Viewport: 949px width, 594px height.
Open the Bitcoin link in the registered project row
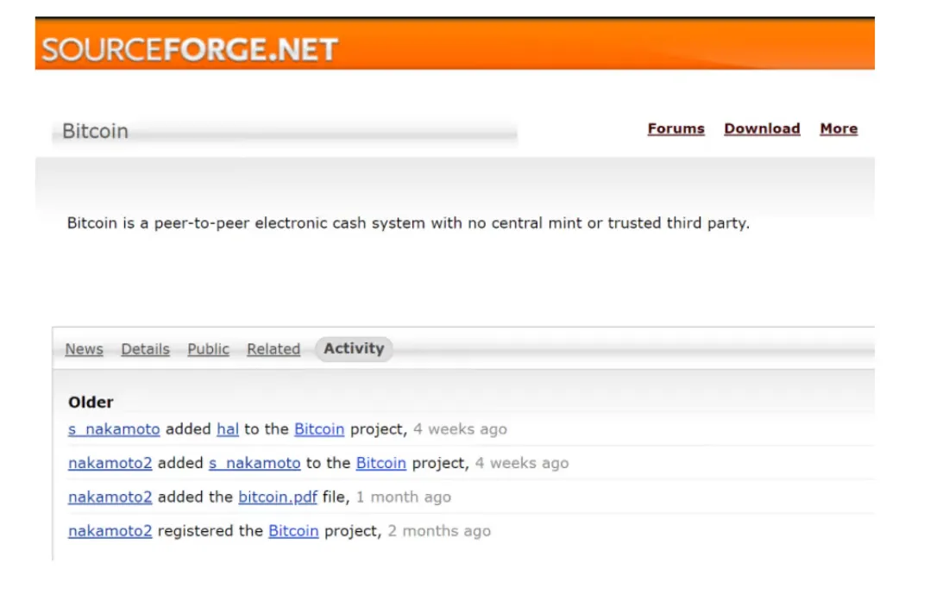292,531
